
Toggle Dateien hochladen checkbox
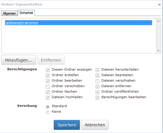coord(48,98)
